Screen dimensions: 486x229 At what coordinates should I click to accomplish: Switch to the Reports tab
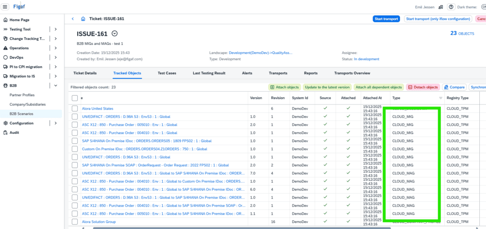[310, 73]
